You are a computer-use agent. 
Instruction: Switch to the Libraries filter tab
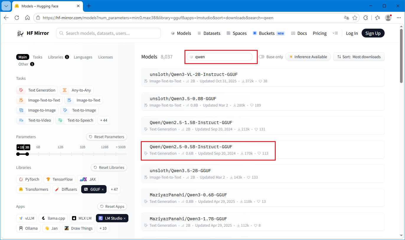pos(58,57)
